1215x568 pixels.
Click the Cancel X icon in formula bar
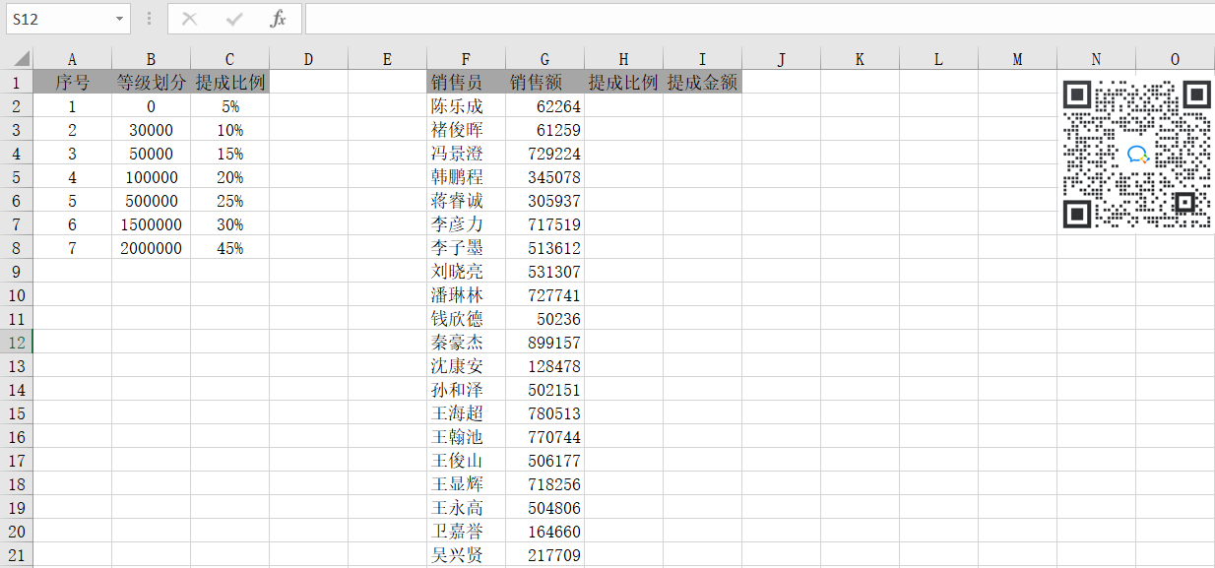click(x=190, y=19)
